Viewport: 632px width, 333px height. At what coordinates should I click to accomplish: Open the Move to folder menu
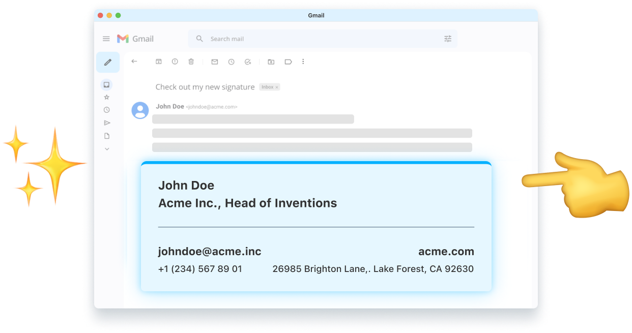271,62
